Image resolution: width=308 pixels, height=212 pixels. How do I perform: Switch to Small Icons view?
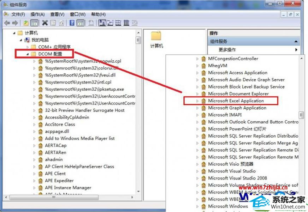[111, 23]
